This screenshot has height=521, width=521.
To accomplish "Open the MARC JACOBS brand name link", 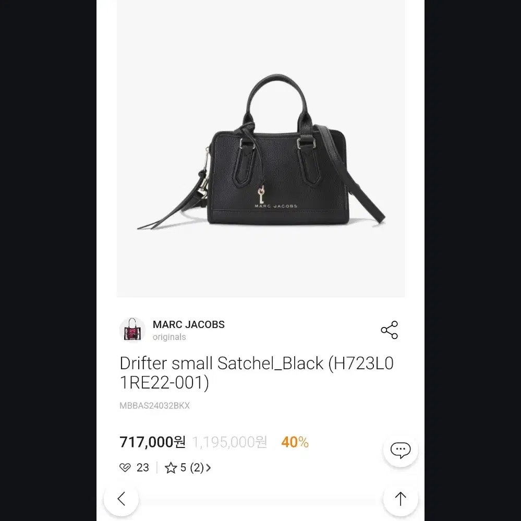I will (189, 324).
